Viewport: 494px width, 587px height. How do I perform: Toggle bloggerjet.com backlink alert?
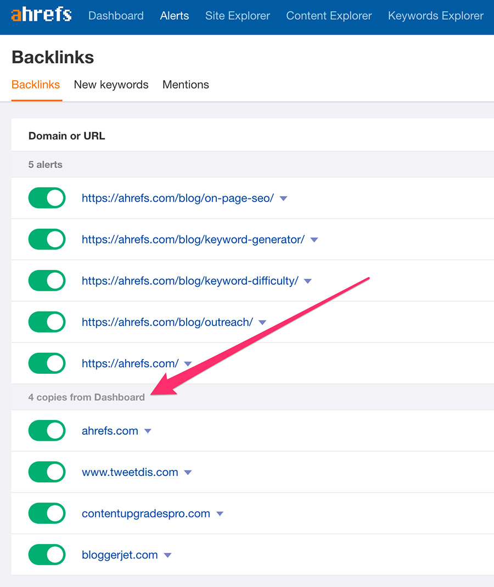pos(47,555)
